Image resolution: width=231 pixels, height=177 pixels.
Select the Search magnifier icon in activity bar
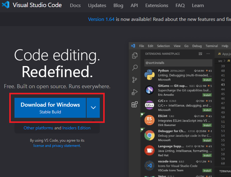[135, 68]
